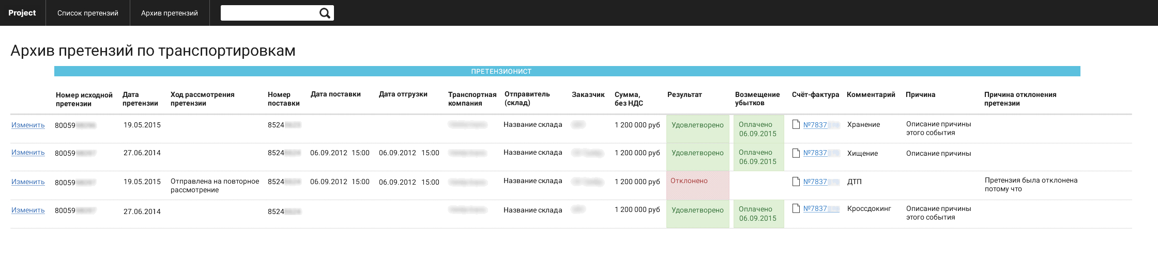Click the Project brand logo
The width and height of the screenshot is (1158, 262).
(22, 13)
